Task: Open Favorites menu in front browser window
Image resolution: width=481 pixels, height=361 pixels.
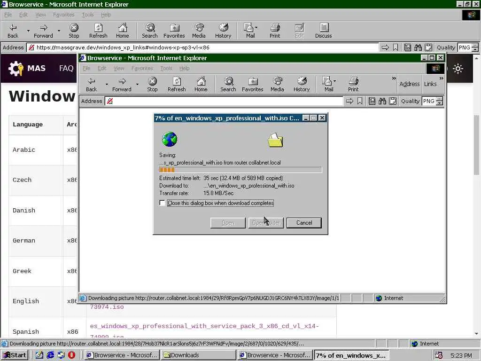Action: click(142, 68)
